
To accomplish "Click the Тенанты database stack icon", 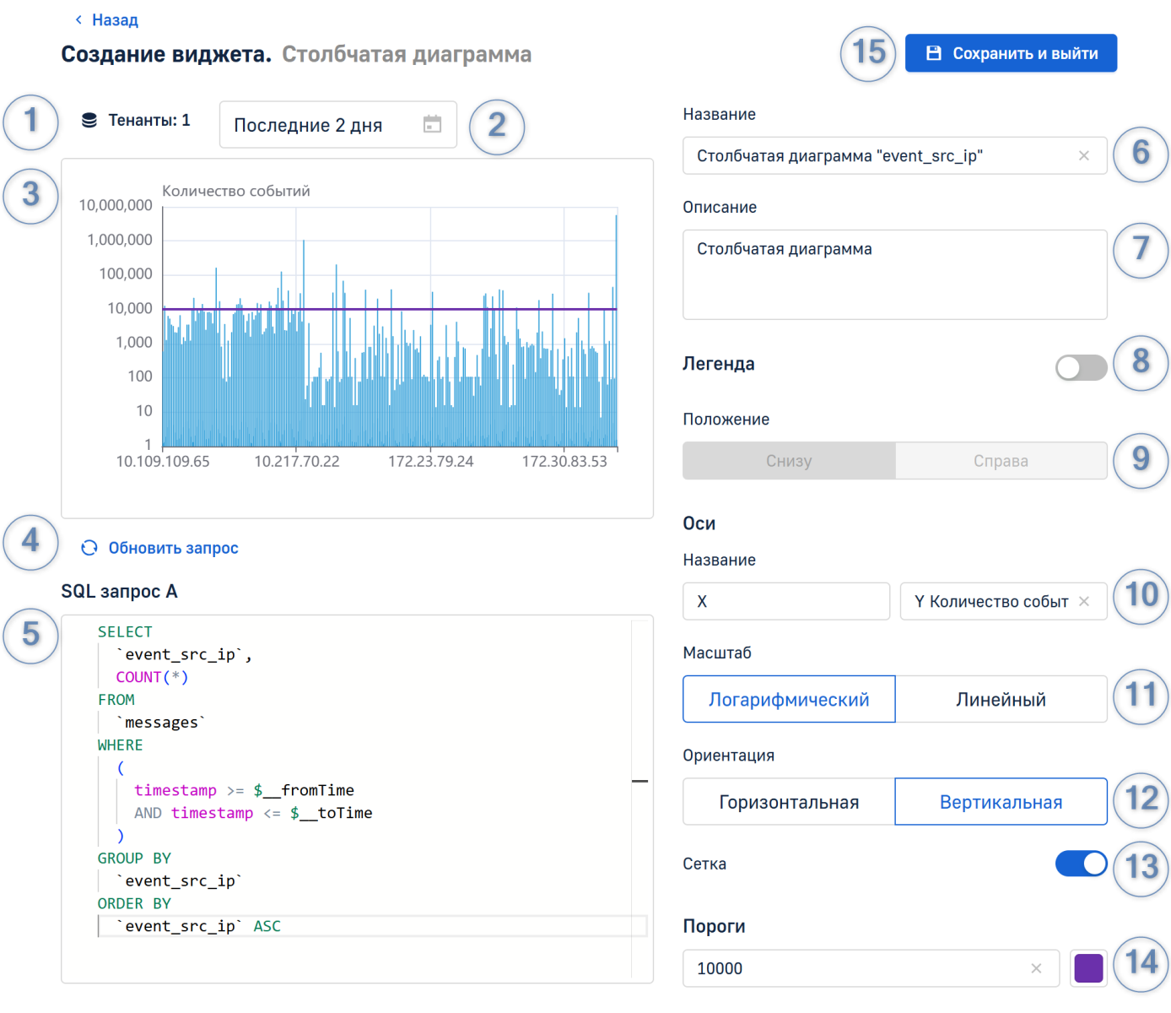I will [x=89, y=121].
